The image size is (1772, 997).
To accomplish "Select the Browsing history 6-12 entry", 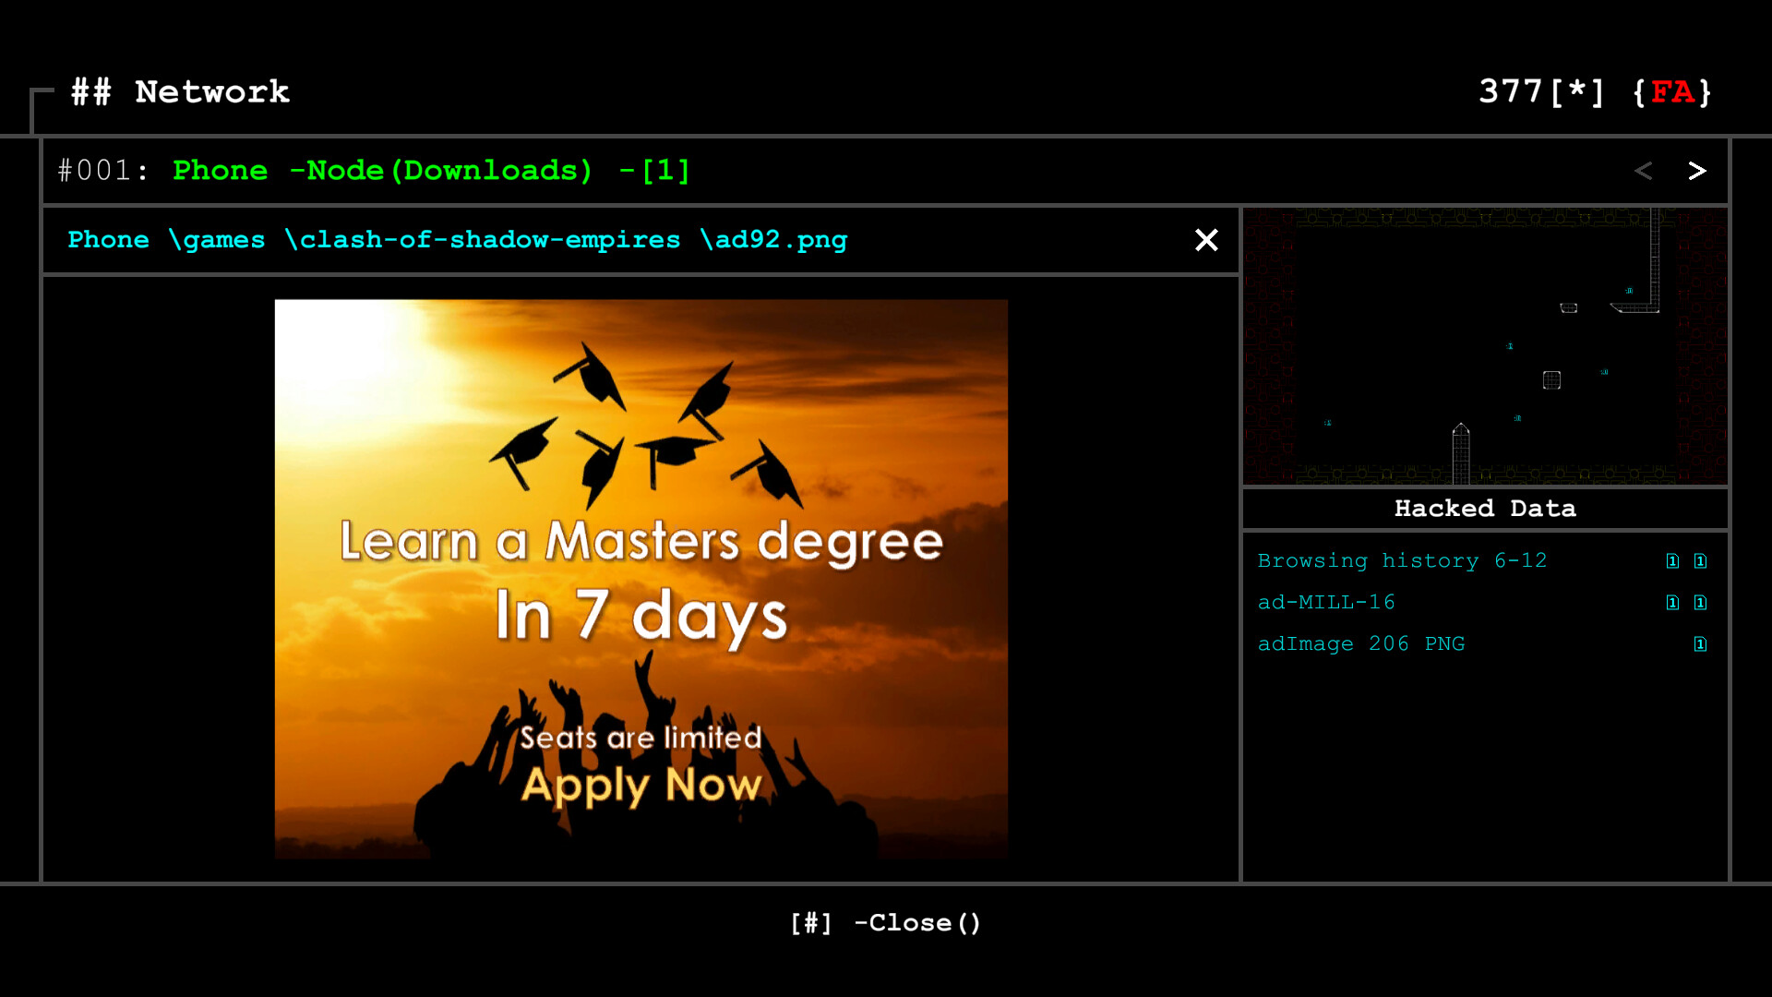I will tap(1403, 560).
